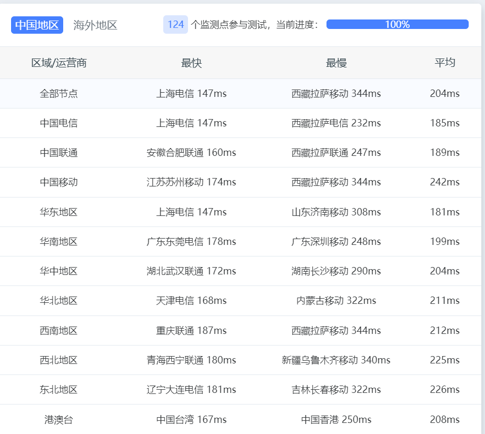
Task: Open the 中国移动 row
Action: point(241,182)
